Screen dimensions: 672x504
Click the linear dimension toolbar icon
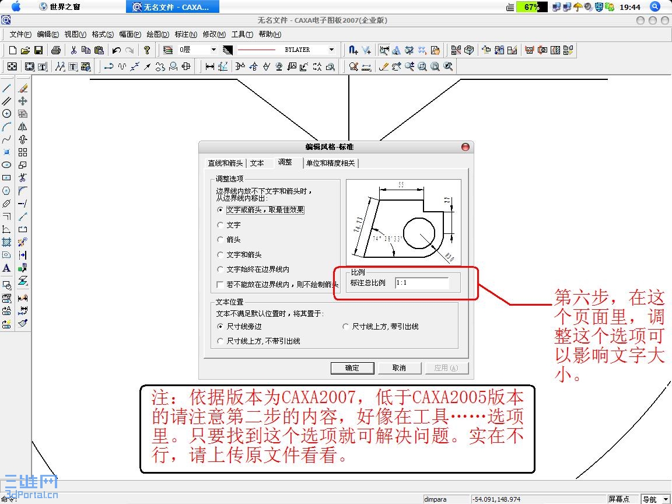(209, 66)
